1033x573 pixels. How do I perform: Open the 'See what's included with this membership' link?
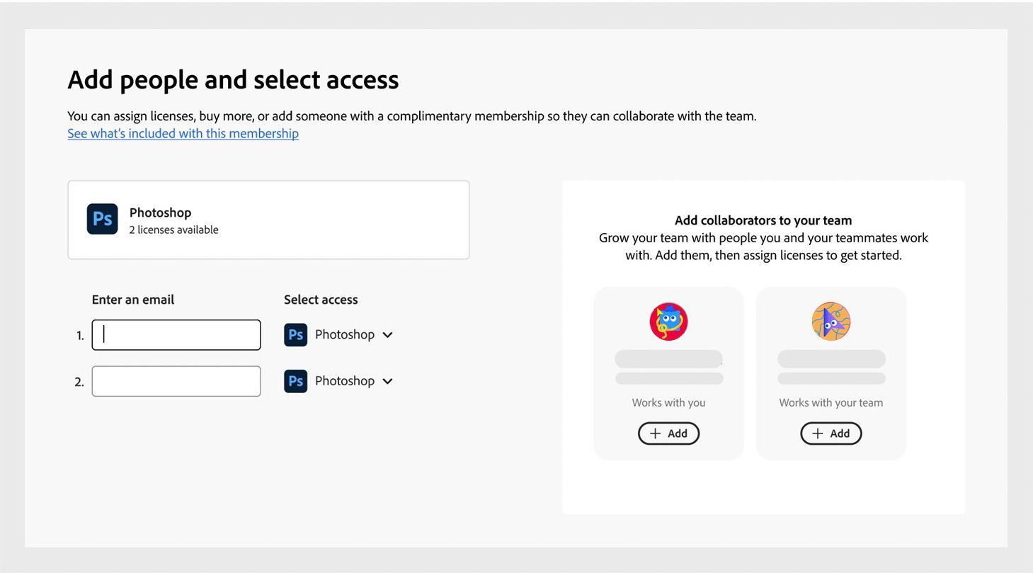click(183, 133)
